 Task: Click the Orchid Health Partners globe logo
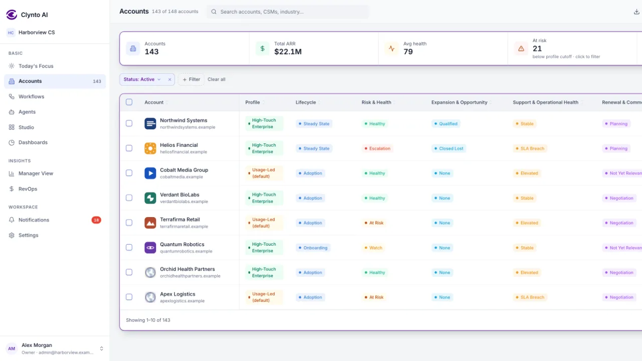[x=150, y=272]
